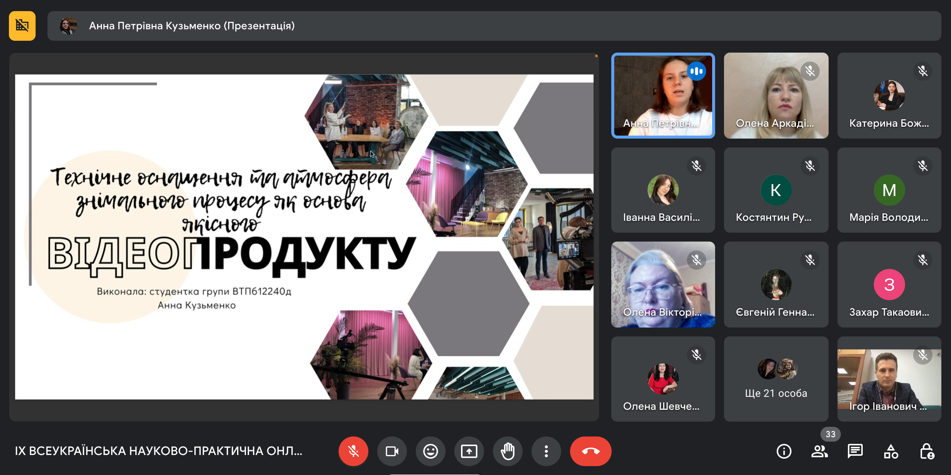Open the activities shapes icon
Viewport: 951px width, 475px height.
click(891, 451)
